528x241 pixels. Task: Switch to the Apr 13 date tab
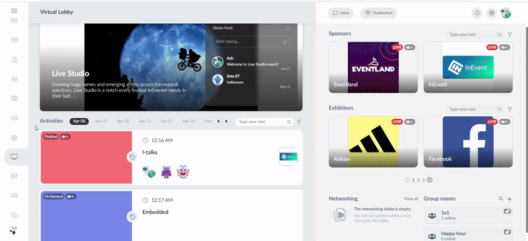(145, 121)
